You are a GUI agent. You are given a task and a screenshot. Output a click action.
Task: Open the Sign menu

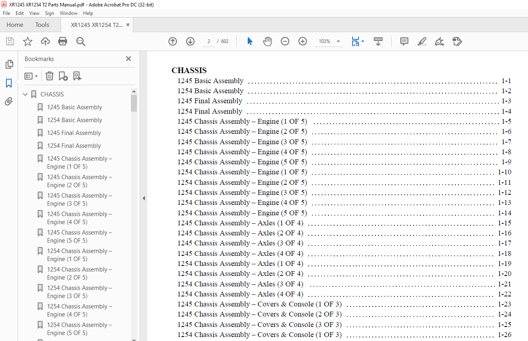pyautogui.click(x=49, y=13)
